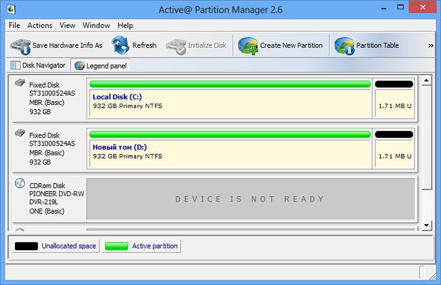The image size is (441, 285).
Task: Maximize the Partition Manager window
Action: point(401,8)
